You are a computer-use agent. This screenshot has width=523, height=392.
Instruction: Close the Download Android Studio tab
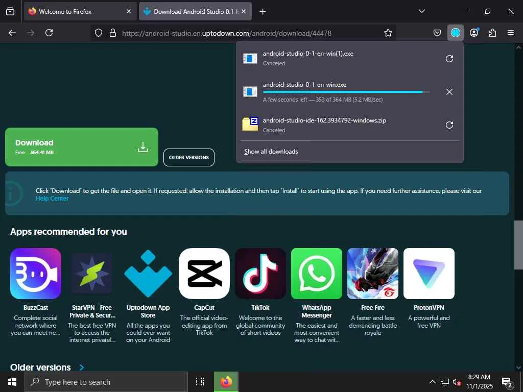244,11
